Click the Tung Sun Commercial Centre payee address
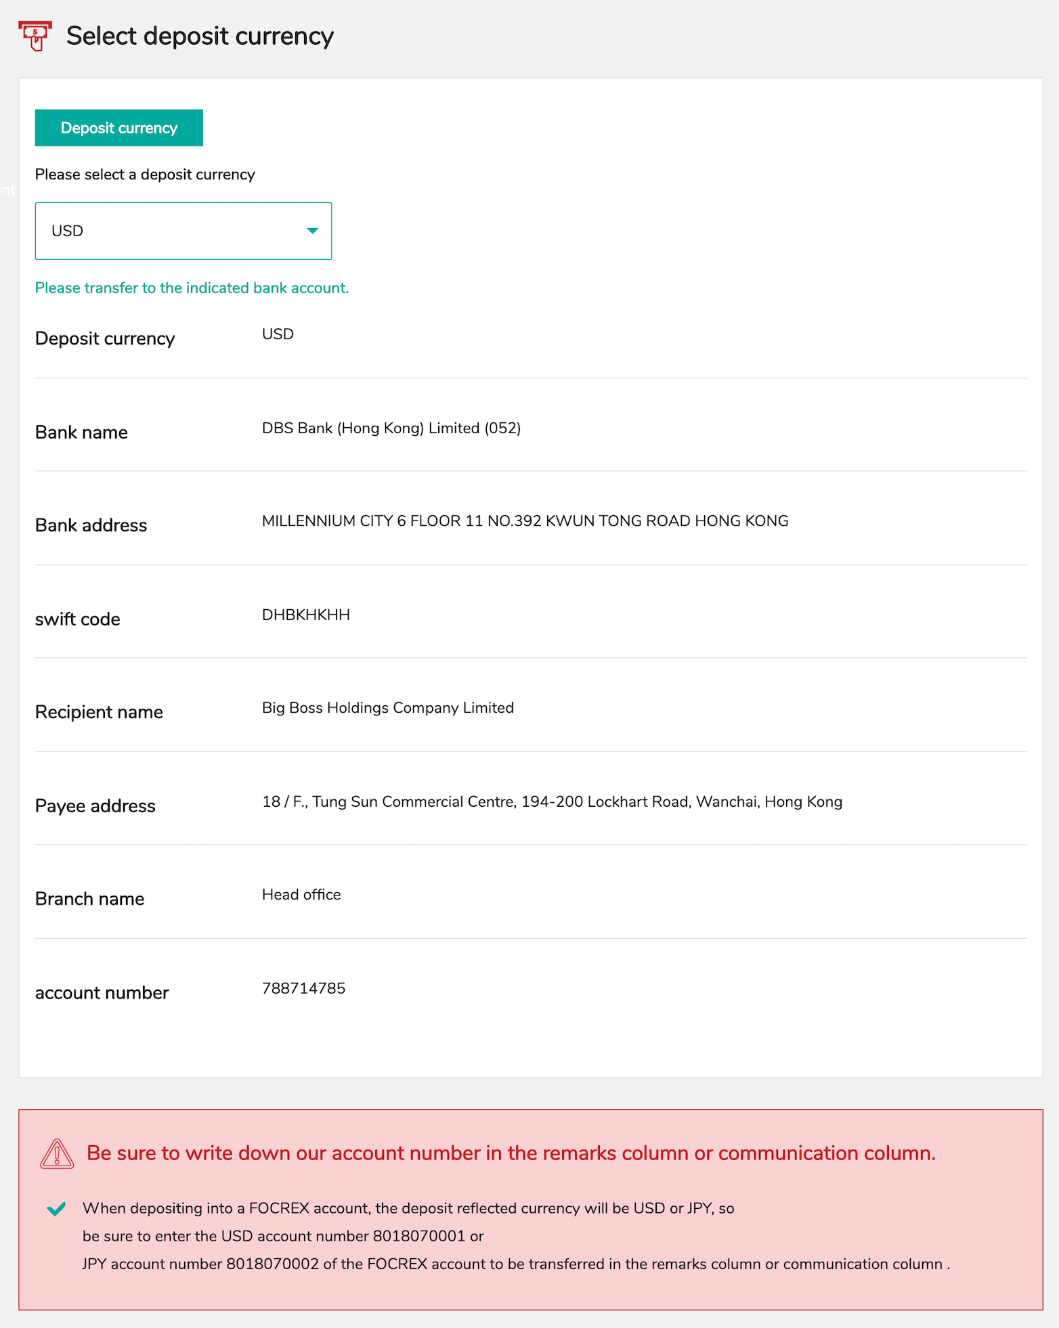Image resolution: width=1059 pixels, height=1328 pixels. (x=552, y=801)
